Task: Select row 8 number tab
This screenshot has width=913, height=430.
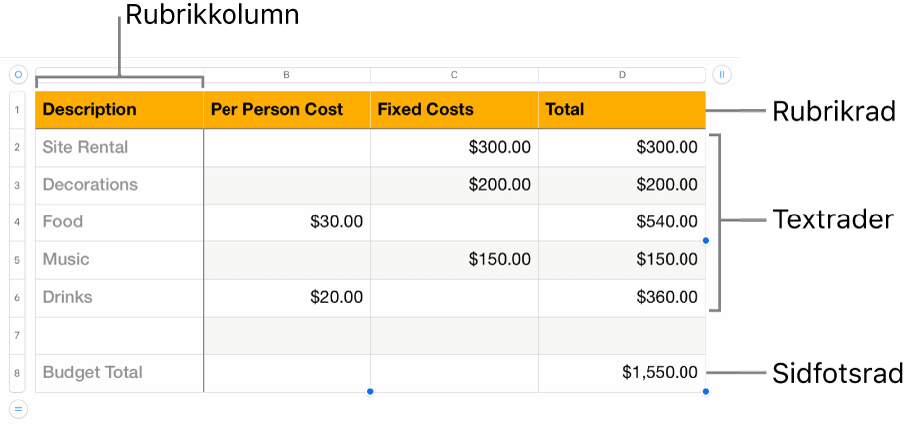Action: click(19, 373)
